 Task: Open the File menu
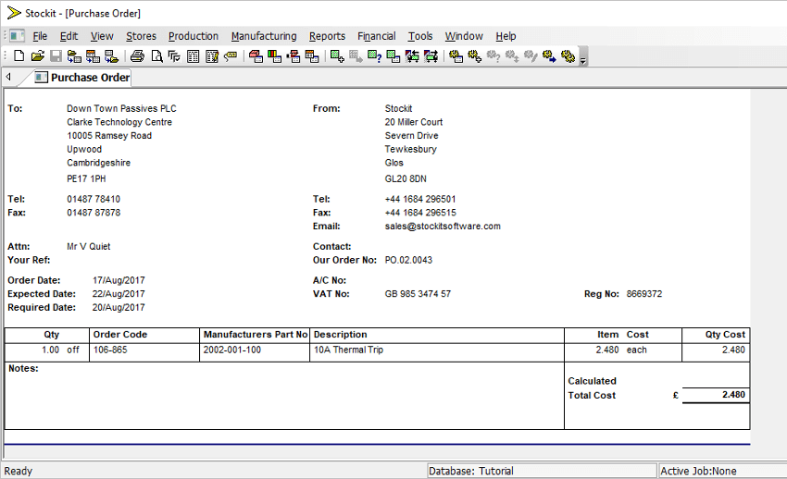pos(40,36)
